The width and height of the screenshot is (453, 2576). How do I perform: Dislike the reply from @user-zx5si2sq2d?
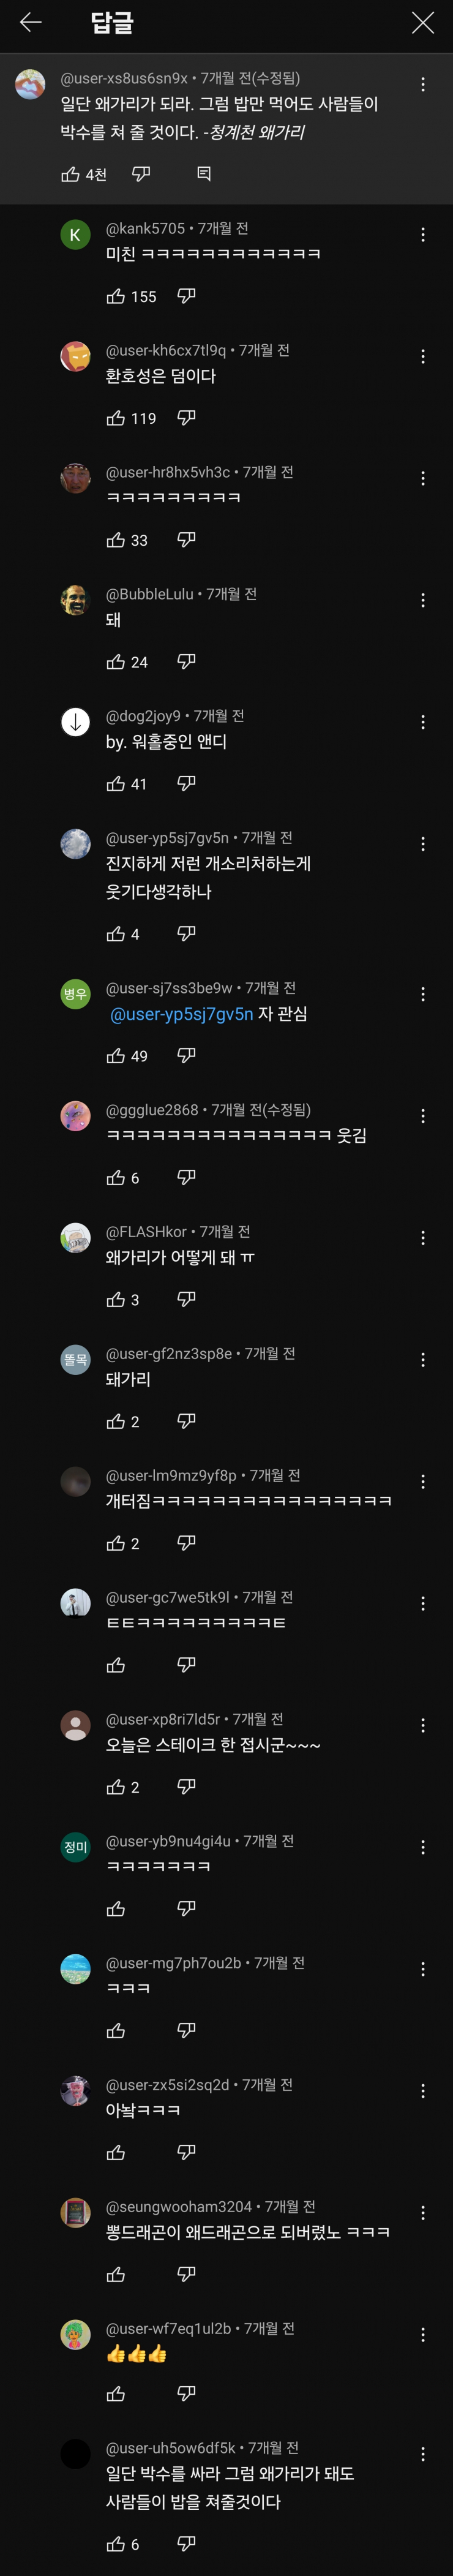pos(186,2150)
